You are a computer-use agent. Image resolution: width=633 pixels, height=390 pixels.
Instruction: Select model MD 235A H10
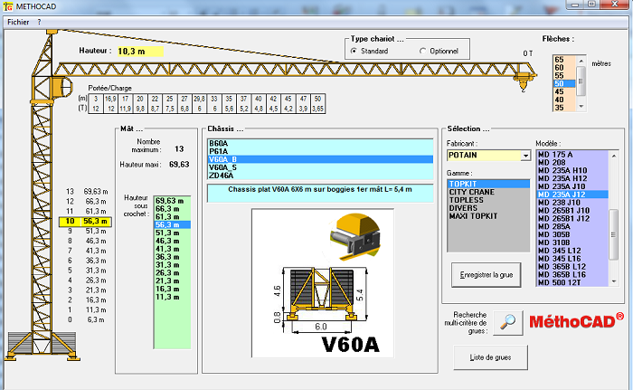point(572,170)
